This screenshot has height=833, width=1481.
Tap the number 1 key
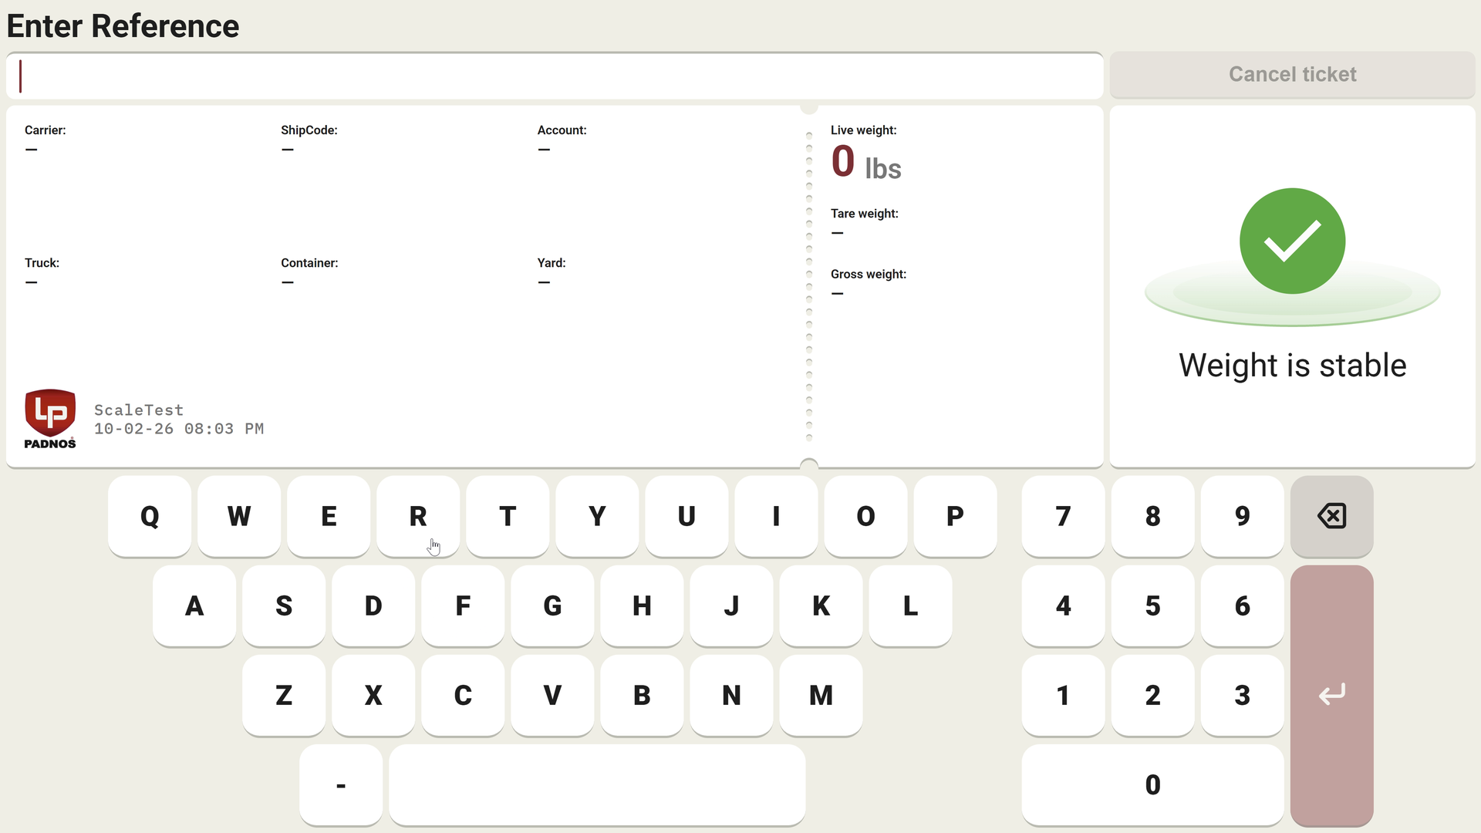(x=1063, y=695)
